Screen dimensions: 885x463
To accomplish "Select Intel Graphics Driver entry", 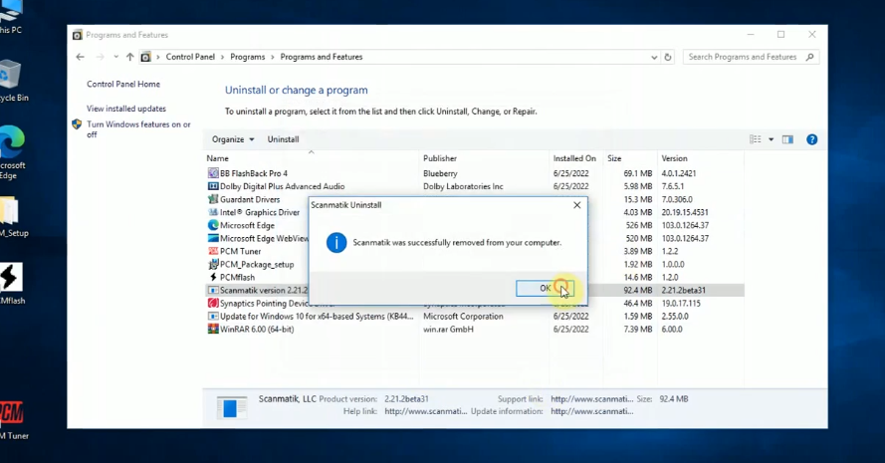I will click(x=260, y=212).
